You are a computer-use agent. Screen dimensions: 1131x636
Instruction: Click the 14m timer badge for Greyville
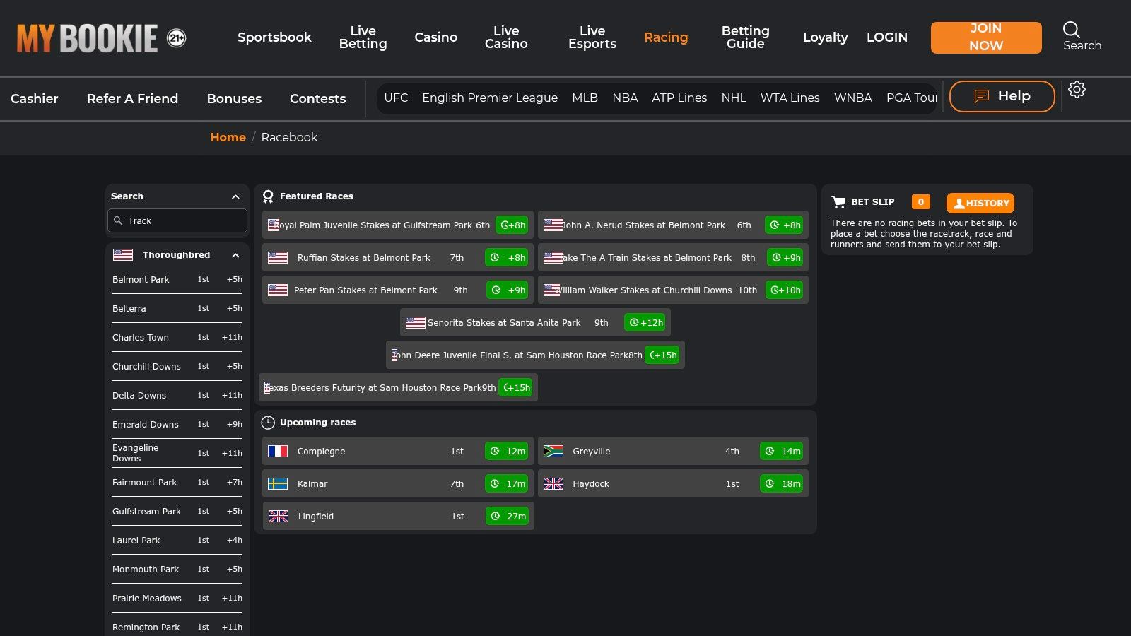782,451
